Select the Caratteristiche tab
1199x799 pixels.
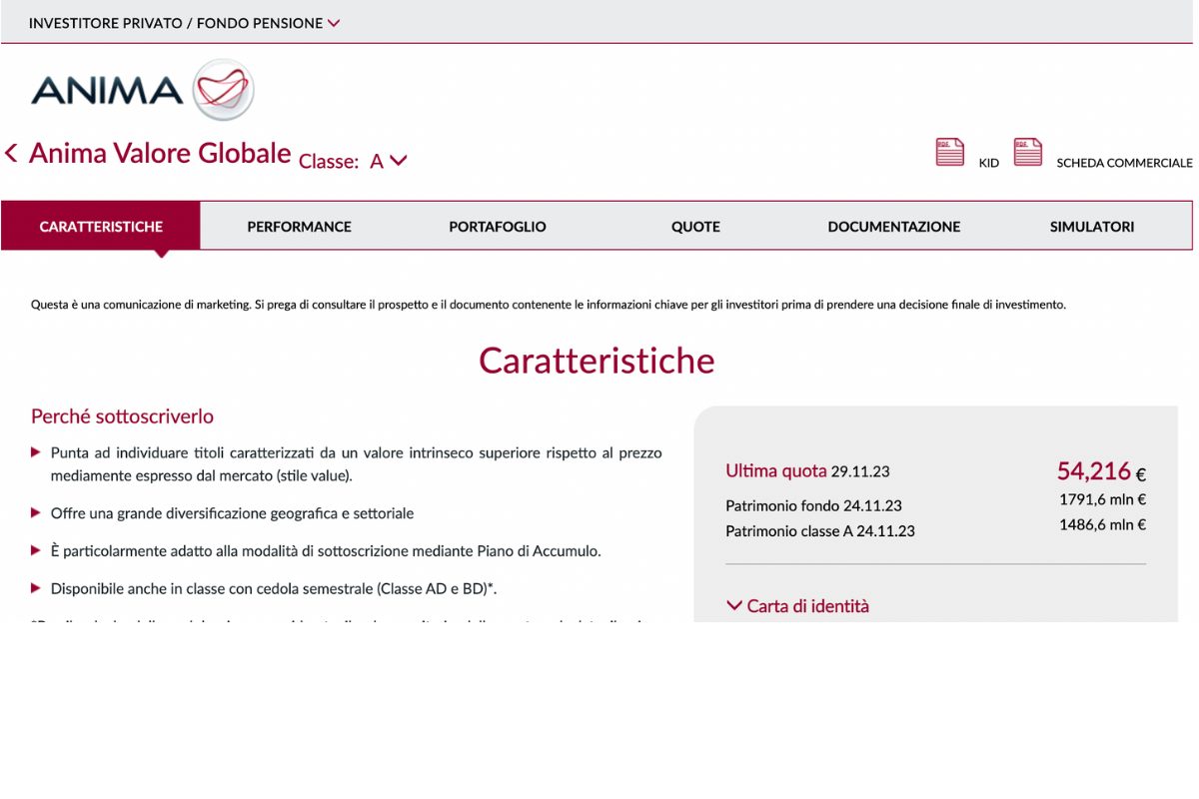tap(101, 227)
